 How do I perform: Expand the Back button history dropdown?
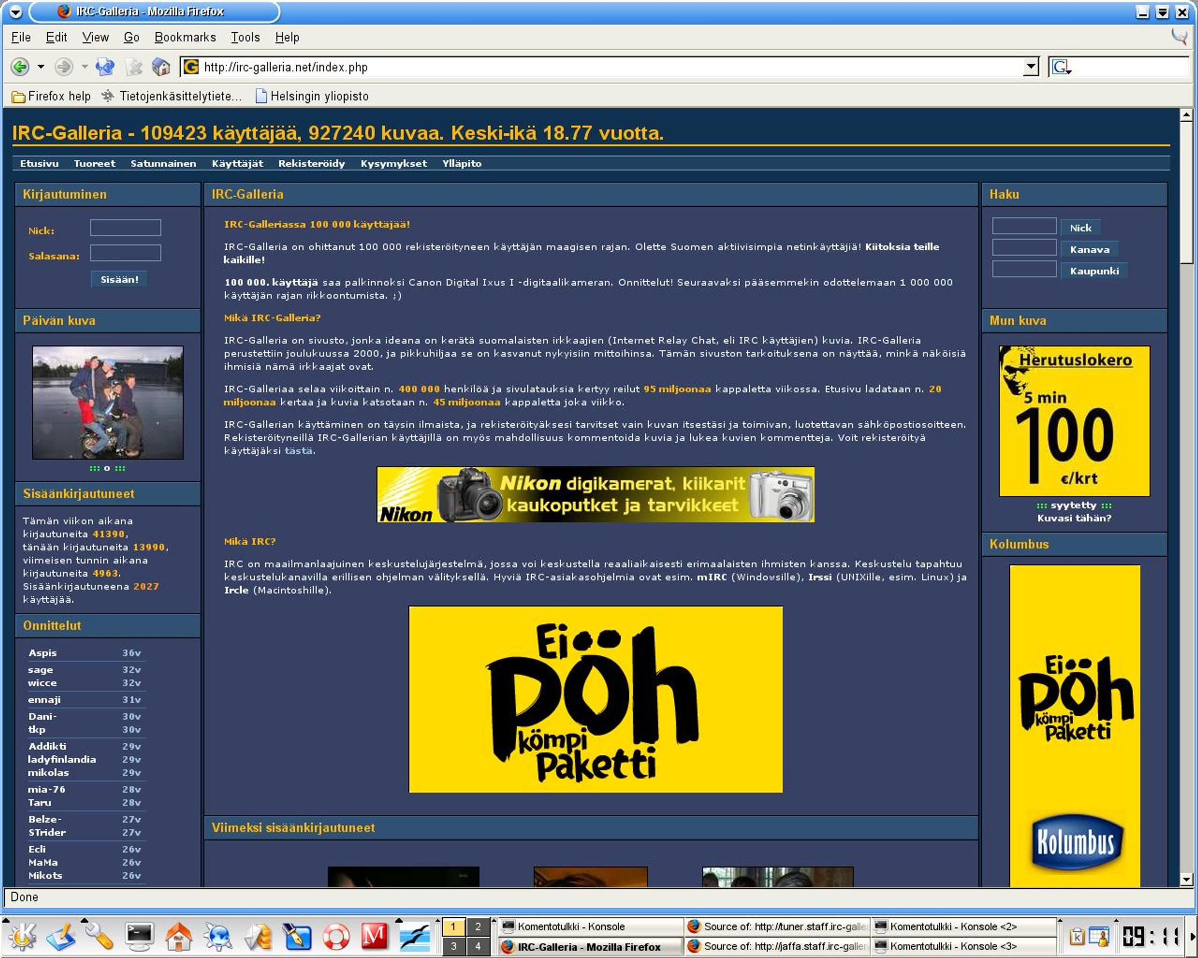(41, 67)
